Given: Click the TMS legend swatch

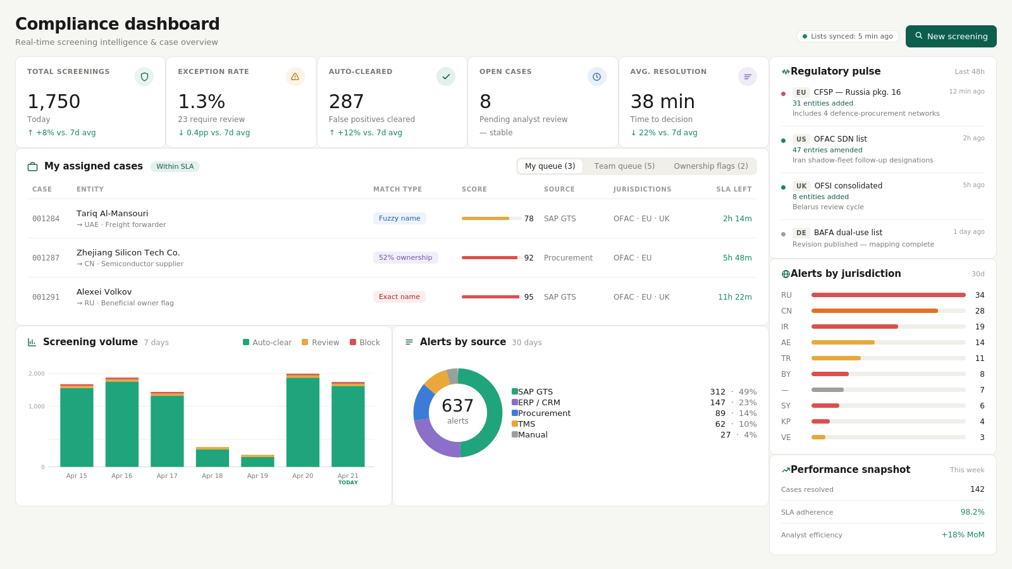Looking at the screenshot, I should click(515, 424).
